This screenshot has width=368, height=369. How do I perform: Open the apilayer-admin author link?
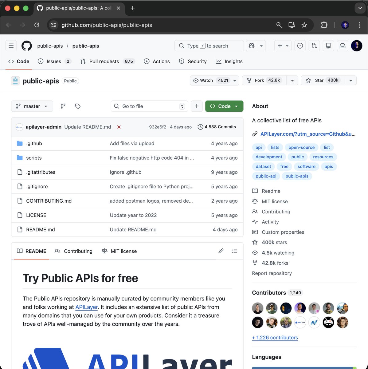coord(44,127)
